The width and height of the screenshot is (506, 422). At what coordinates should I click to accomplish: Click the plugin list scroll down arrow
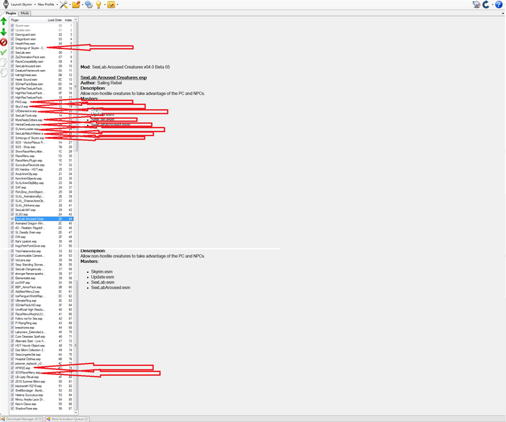pos(76,413)
